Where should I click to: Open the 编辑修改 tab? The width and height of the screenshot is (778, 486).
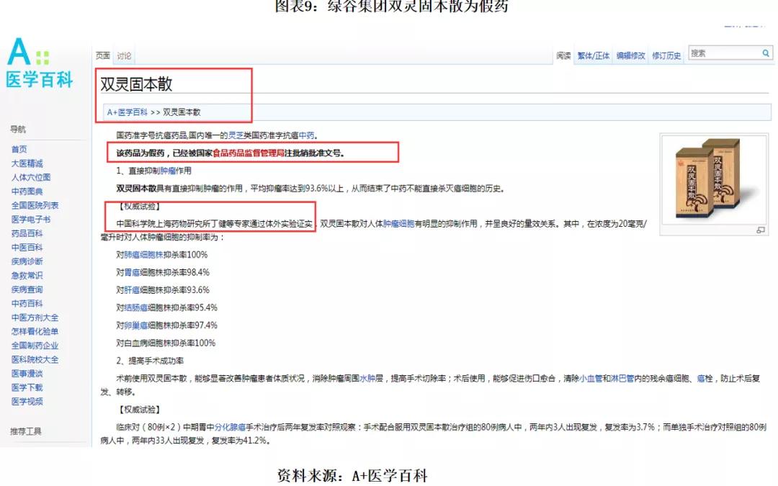tap(630, 55)
